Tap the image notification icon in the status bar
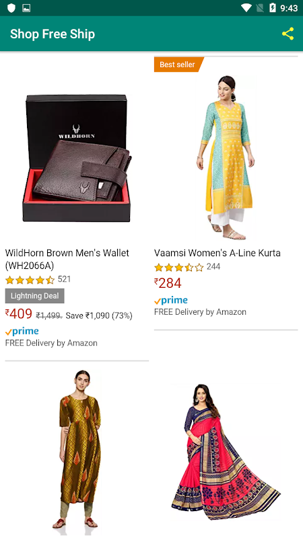 coord(26,8)
